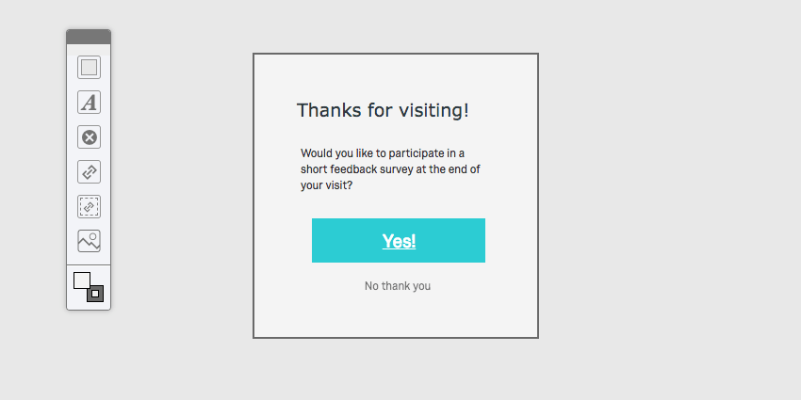Click the teal Yes! button
This screenshot has height=400, width=801.
coord(398,241)
